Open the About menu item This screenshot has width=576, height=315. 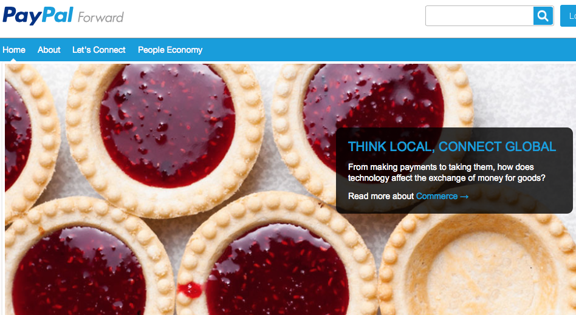(x=49, y=50)
